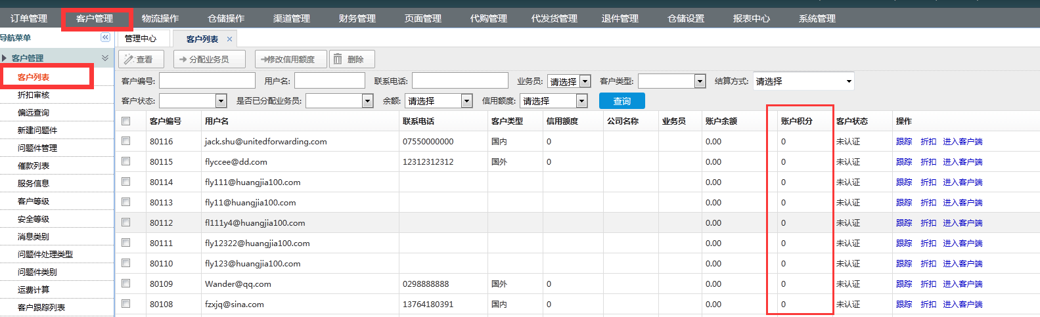
Task: Check the row for customer 80112
Action: point(126,222)
